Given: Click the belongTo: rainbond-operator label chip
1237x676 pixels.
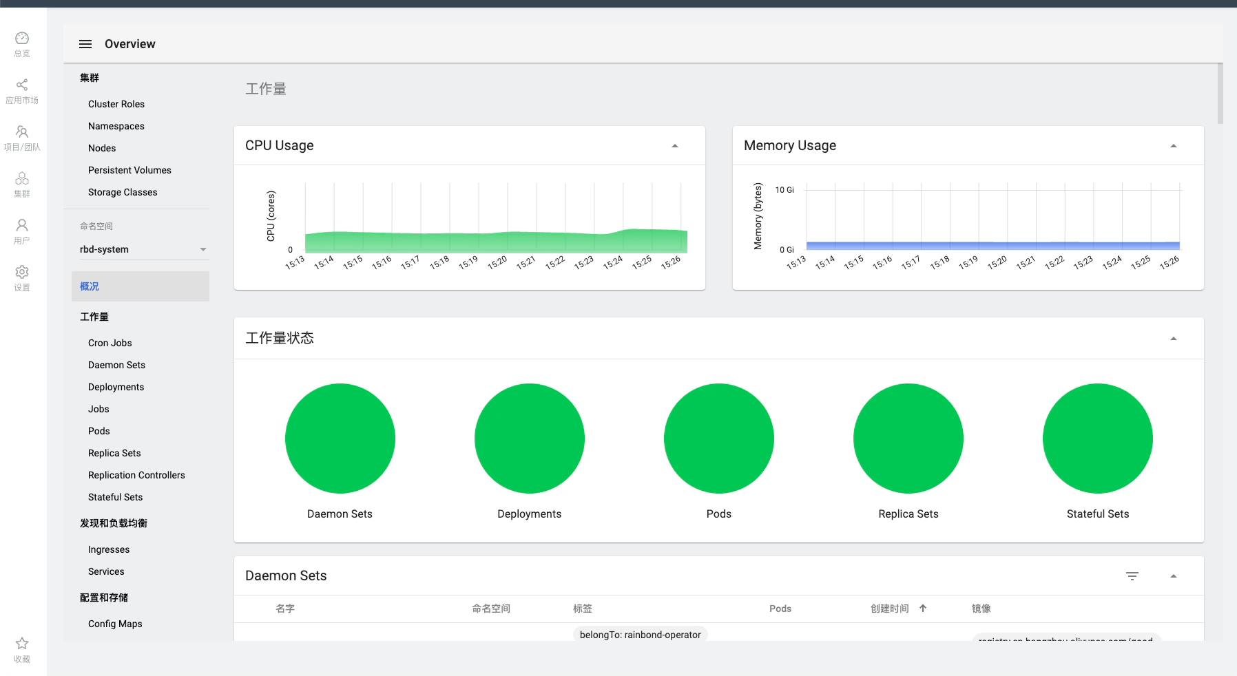Looking at the screenshot, I should coord(641,634).
